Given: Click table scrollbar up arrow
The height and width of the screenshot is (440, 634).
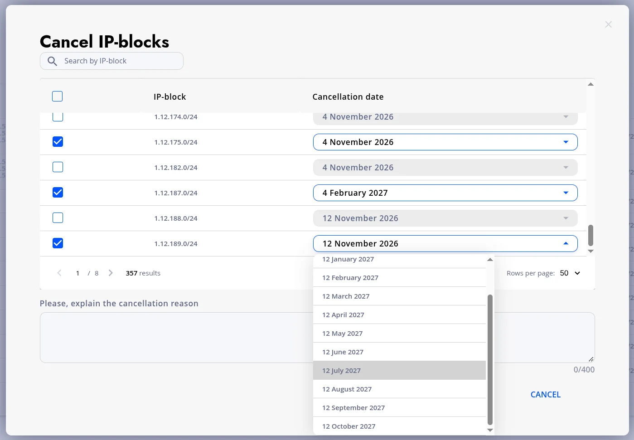Looking at the screenshot, I should (x=590, y=84).
